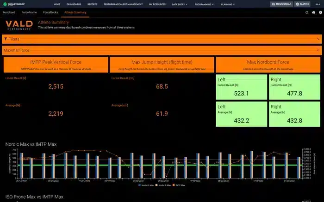The width and height of the screenshot is (324, 202).
Task: Click the Max Nordbord Force header
Action: (x=268, y=65)
